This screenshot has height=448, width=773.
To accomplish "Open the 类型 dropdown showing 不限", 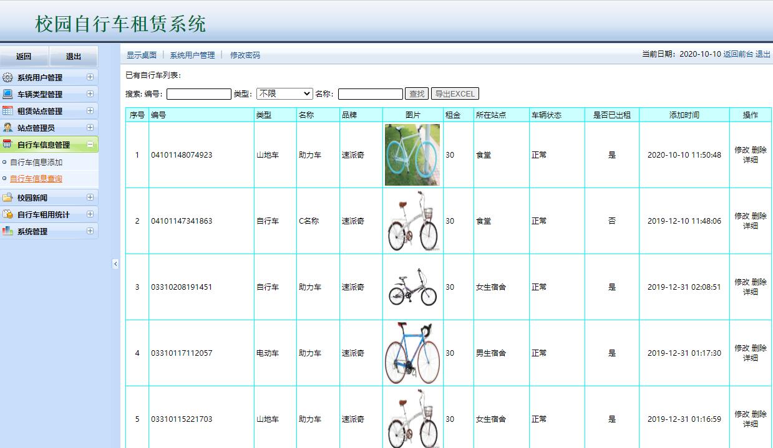I will pos(284,93).
